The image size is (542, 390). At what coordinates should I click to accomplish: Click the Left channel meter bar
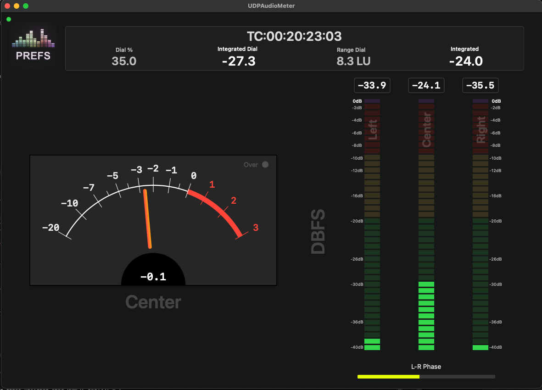pyautogui.click(x=372, y=225)
